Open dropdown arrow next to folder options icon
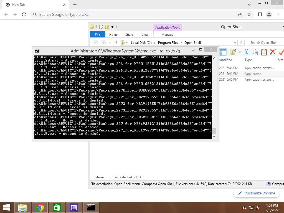Screen dimensions: 284x213 click(240, 52)
